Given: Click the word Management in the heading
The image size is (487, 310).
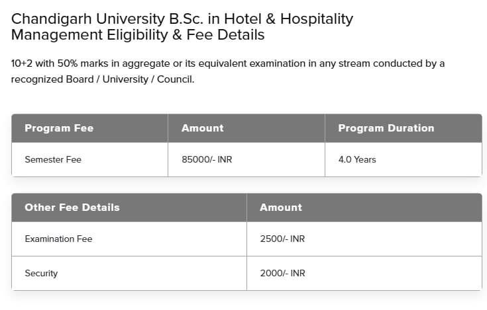Looking at the screenshot, I should click(x=52, y=35).
